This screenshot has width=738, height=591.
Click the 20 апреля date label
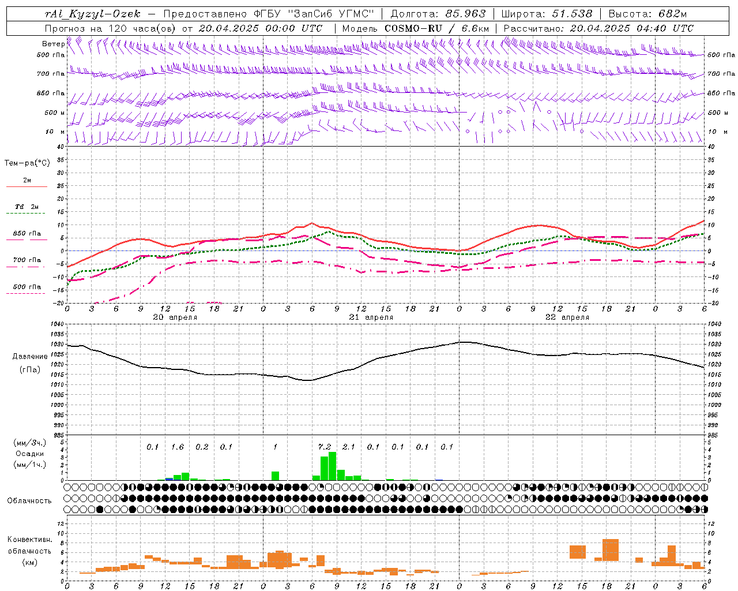(175, 317)
